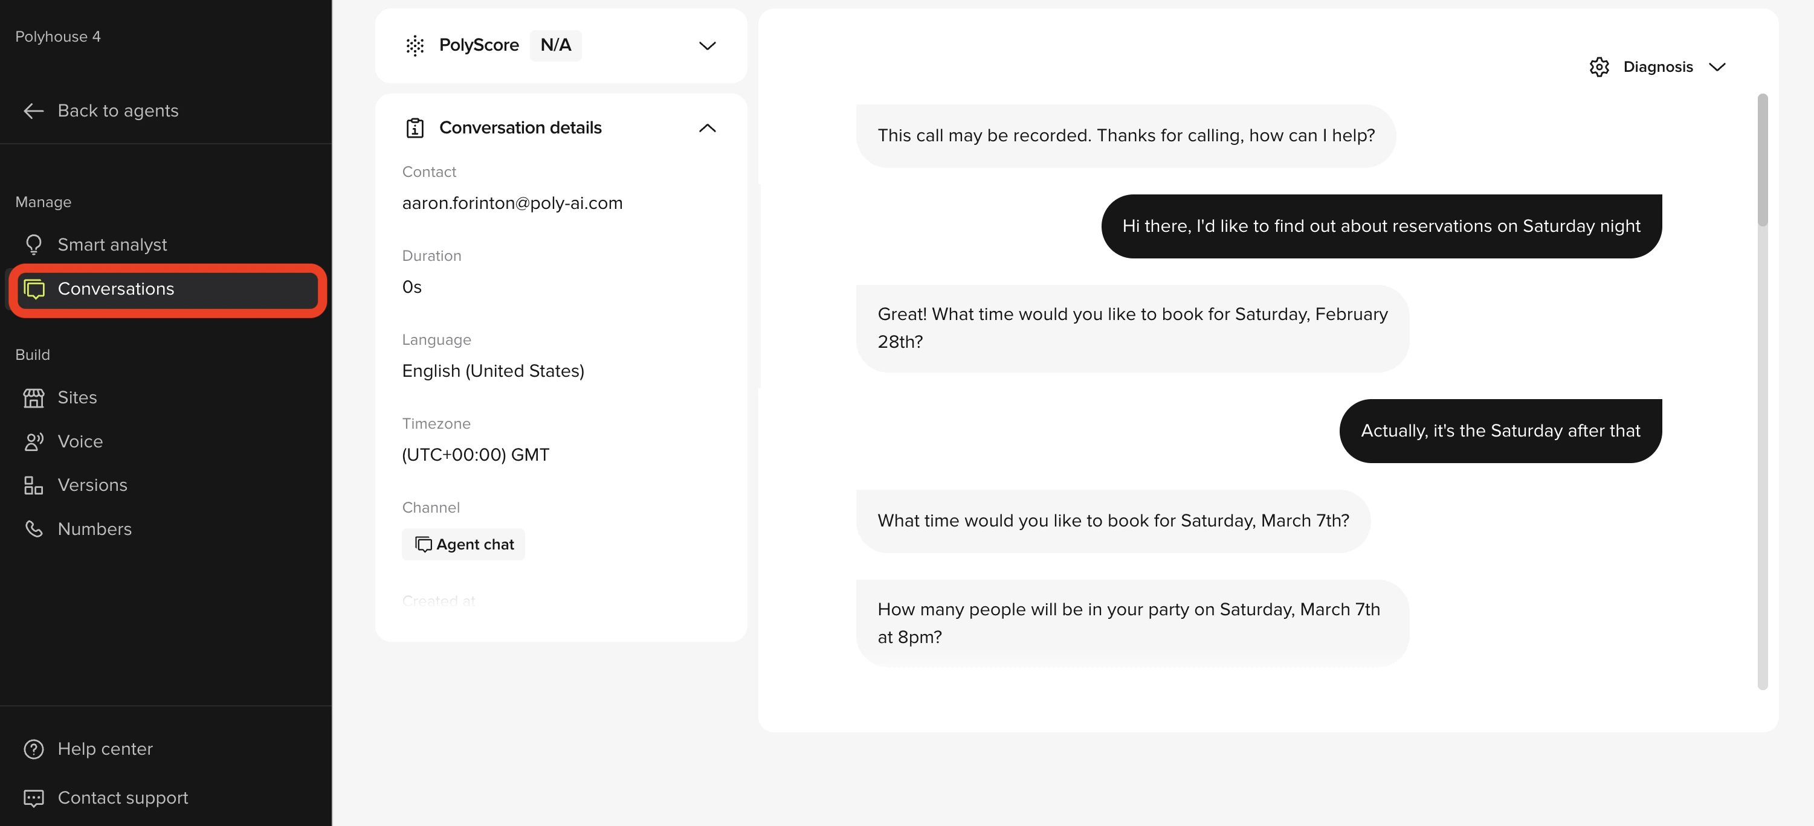Viewport: 1814px width, 826px height.
Task: Click the PolyScore dotted logo icon
Action: click(x=415, y=46)
